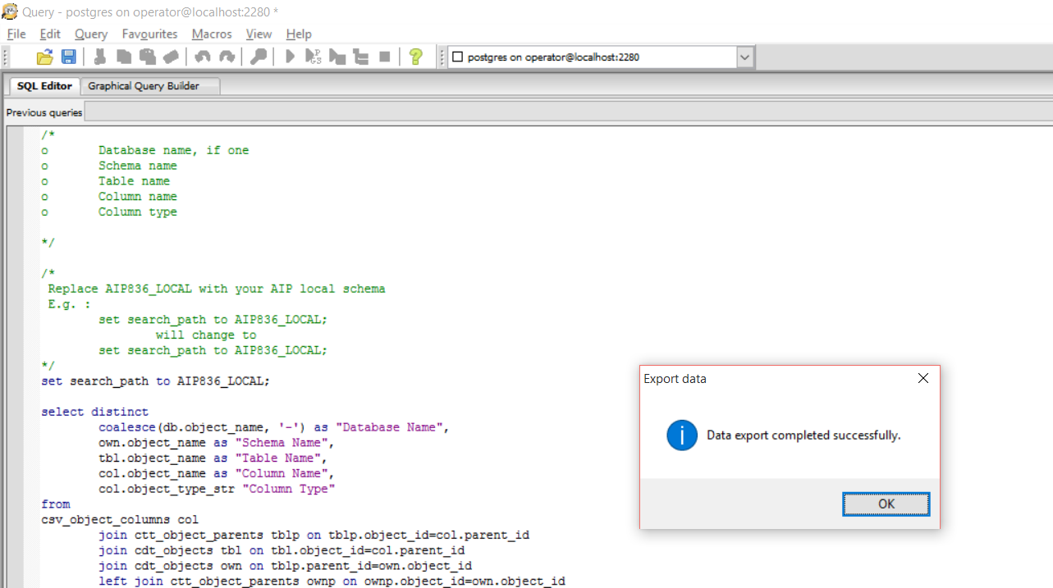The width and height of the screenshot is (1053, 588).
Task: Click the set search_path line in the editor
Action: pyautogui.click(x=156, y=381)
